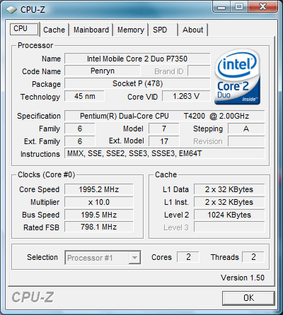Click the Penryn code name value
283x315 pixels.
pyautogui.click(x=103, y=71)
